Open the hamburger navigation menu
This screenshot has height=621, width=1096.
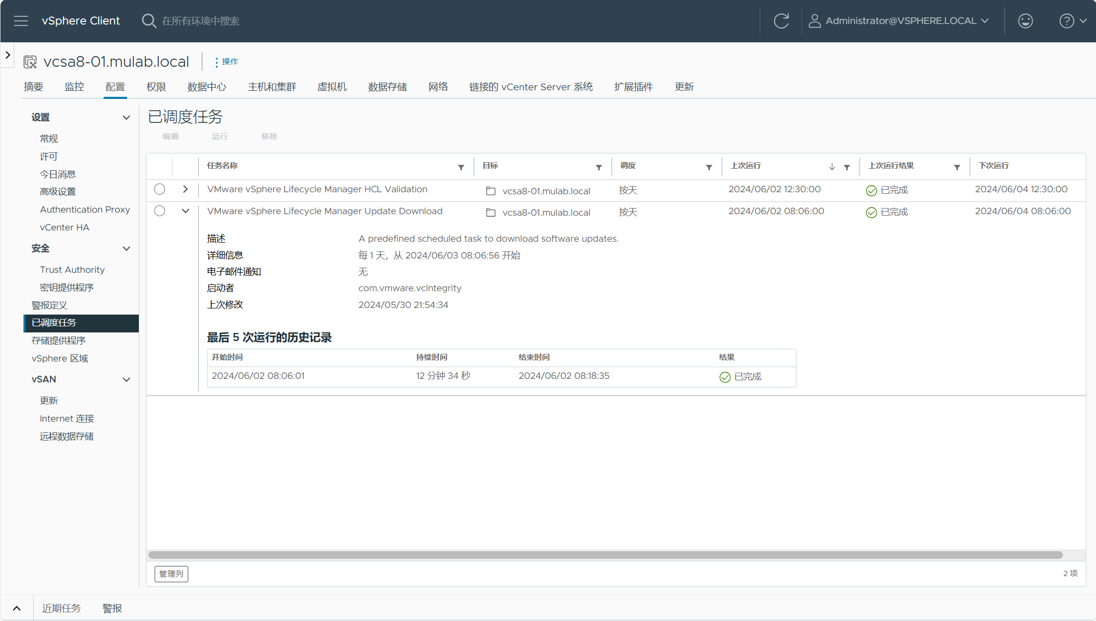click(21, 21)
